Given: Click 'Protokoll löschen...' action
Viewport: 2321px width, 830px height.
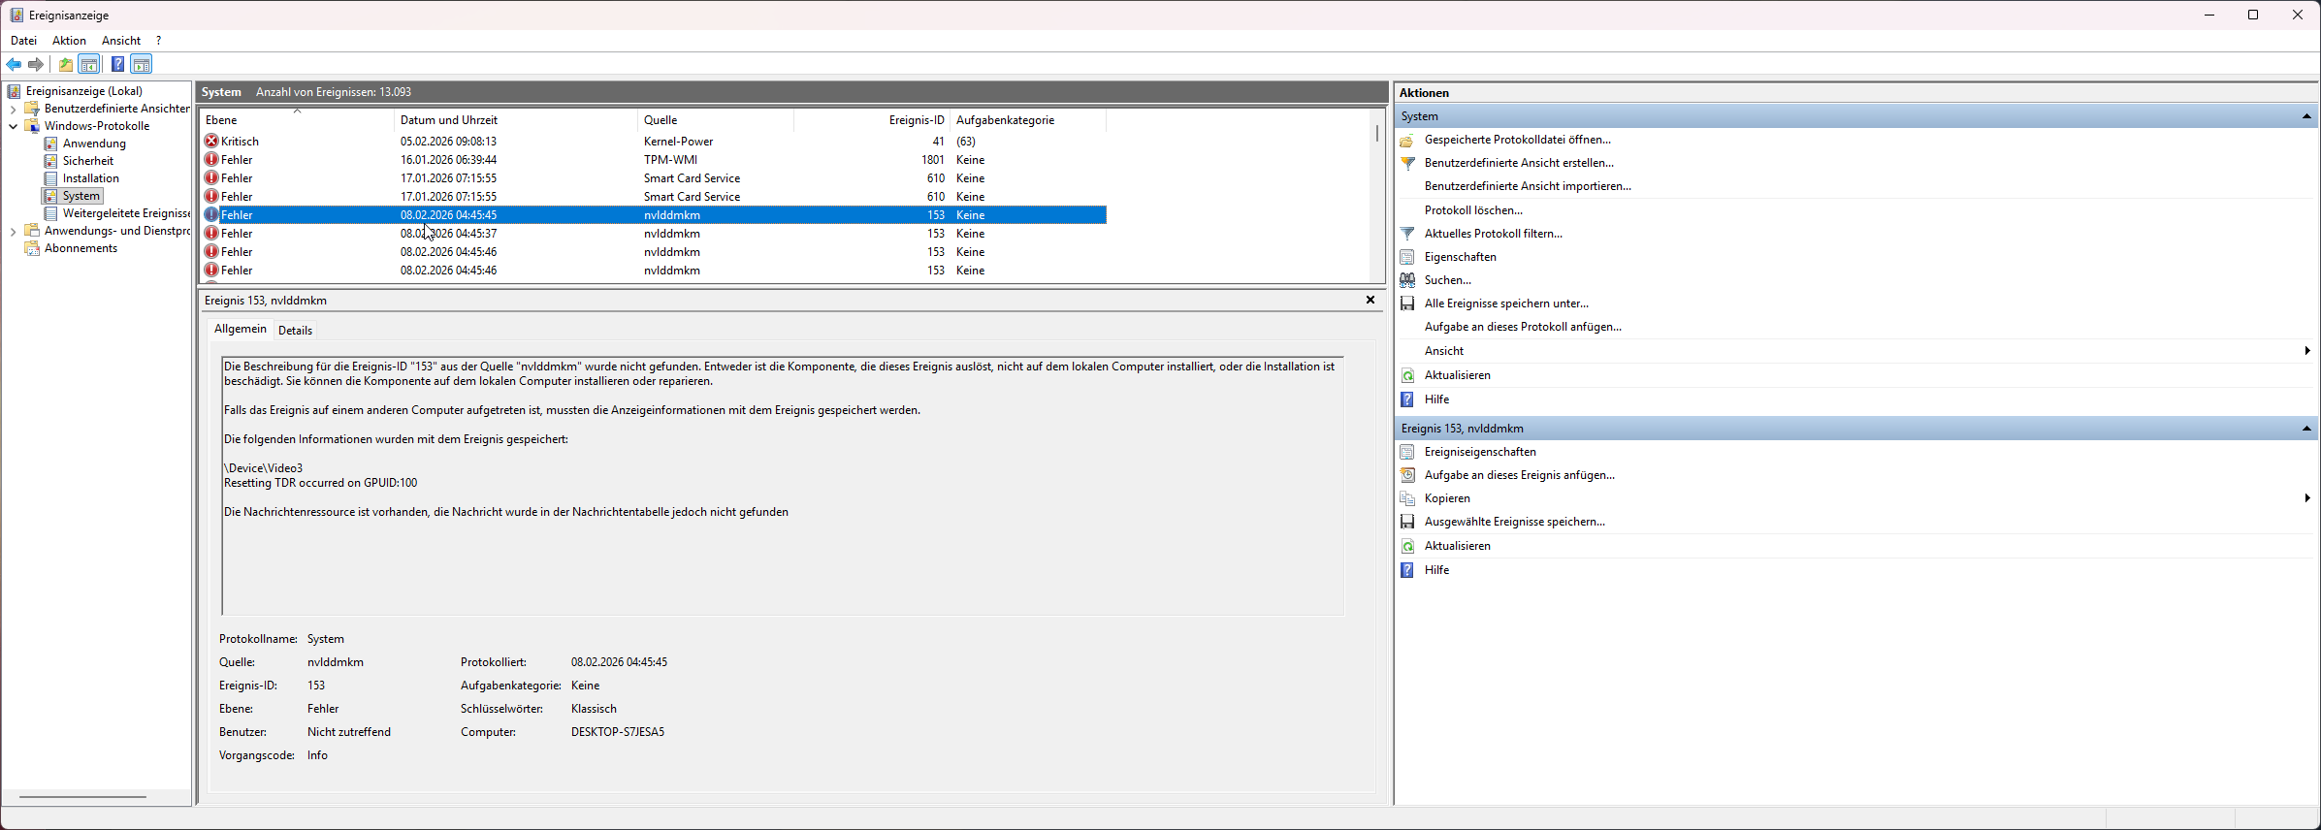Looking at the screenshot, I should [1473, 210].
